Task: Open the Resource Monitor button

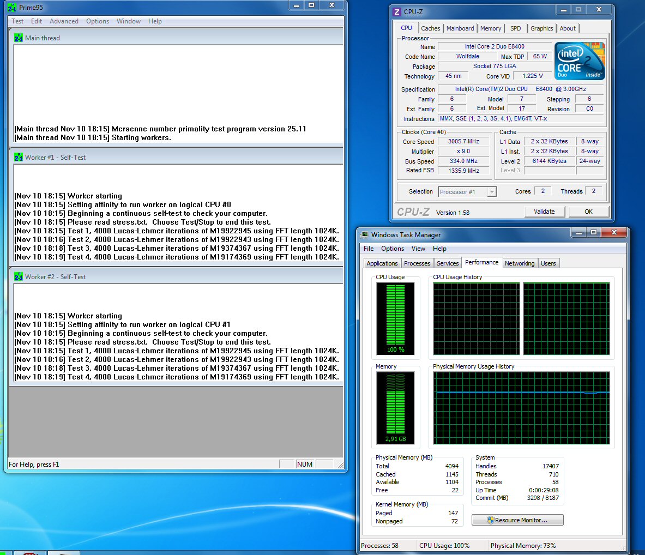Action: pos(517,520)
